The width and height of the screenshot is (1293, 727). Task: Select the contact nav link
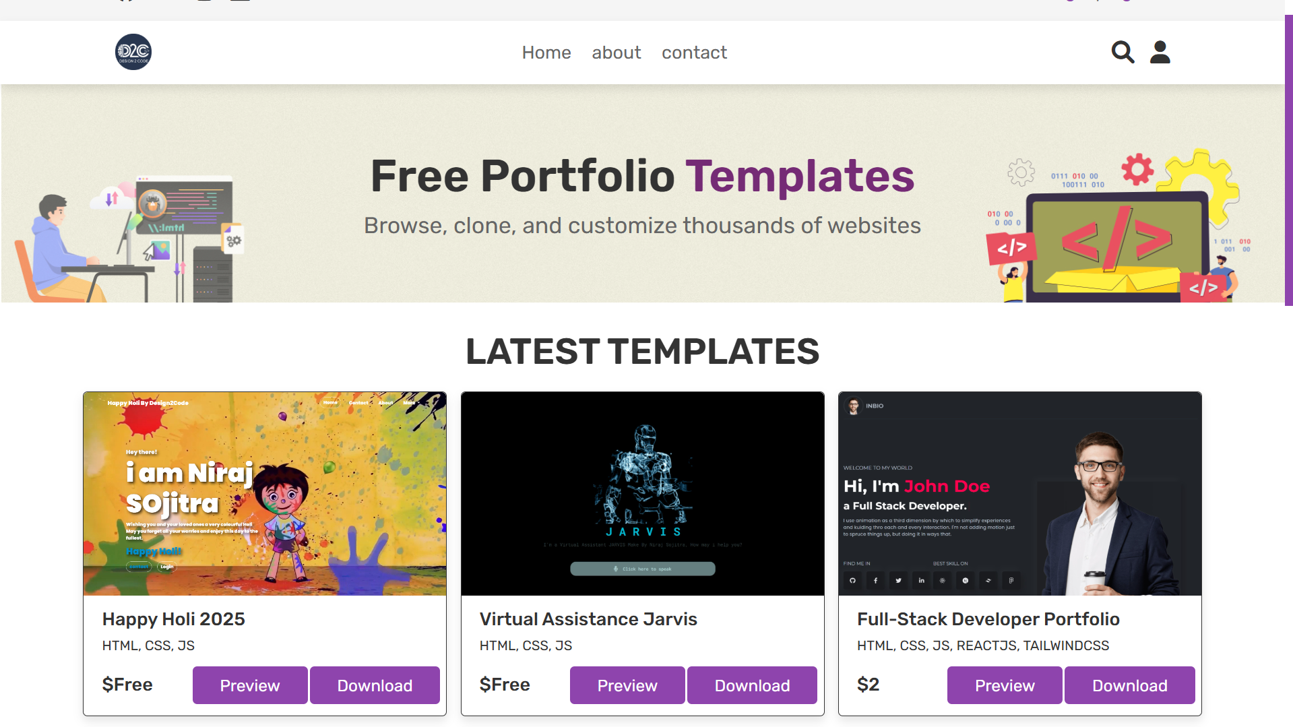pos(694,53)
